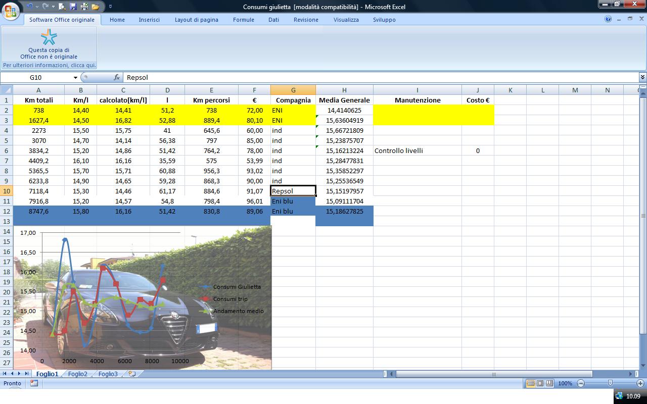Open Customize Quick Access Toolbar dropdown
Screen dimensions: 647x404
(111, 7)
